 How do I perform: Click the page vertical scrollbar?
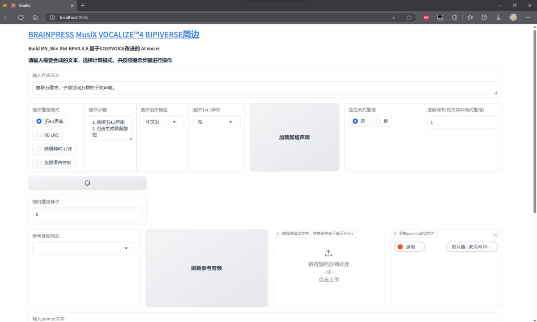(534, 121)
